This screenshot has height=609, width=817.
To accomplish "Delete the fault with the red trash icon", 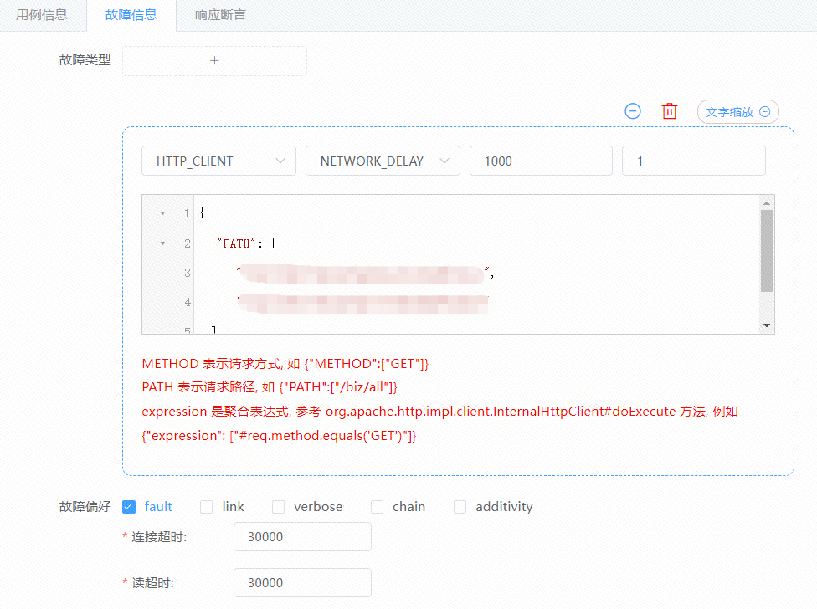I will (x=670, y=111).
